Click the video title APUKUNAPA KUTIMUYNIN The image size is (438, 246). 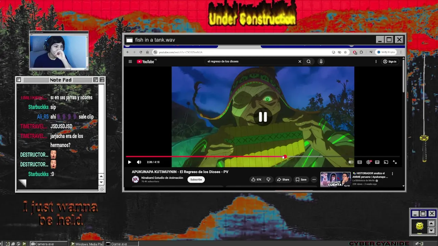click(180, 172)
